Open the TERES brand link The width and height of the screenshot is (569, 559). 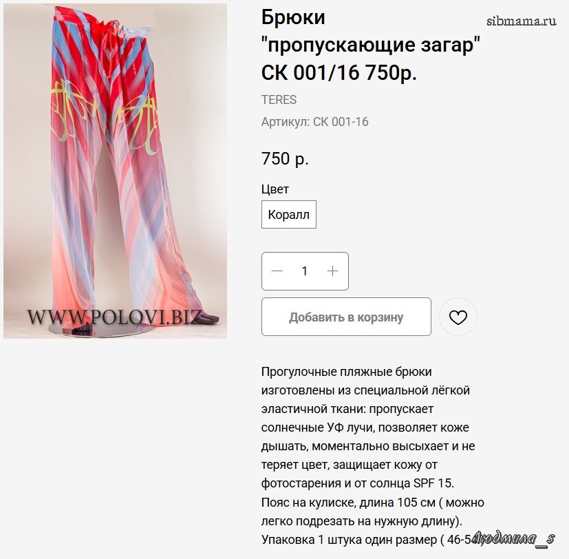279,99
